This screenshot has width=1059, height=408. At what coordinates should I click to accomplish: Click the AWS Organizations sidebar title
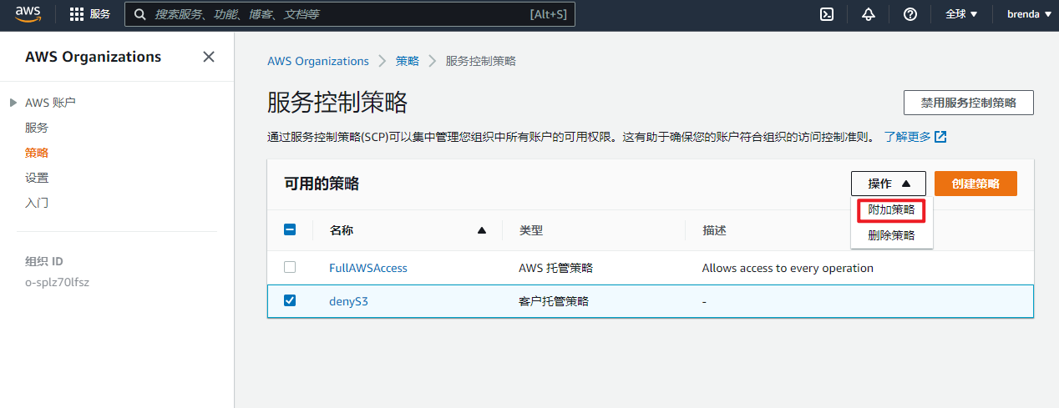coord(94,57)
